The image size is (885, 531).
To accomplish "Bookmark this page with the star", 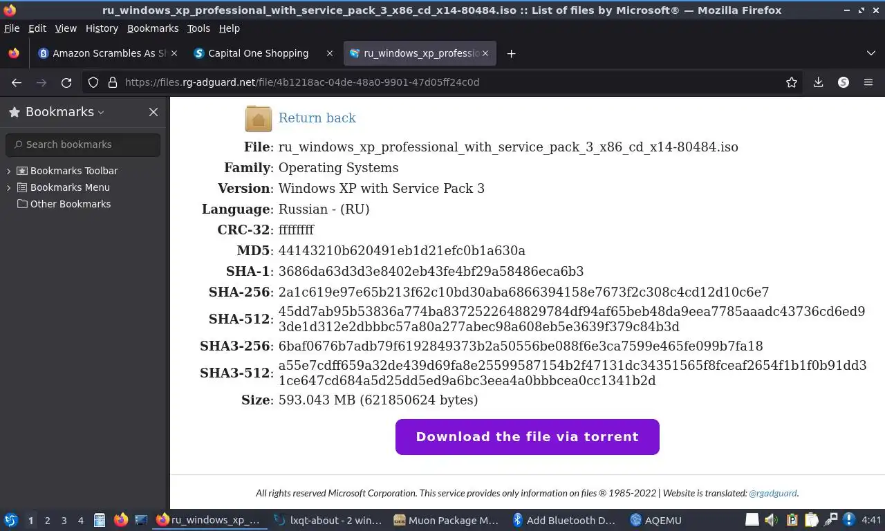I will pos(792,82).
